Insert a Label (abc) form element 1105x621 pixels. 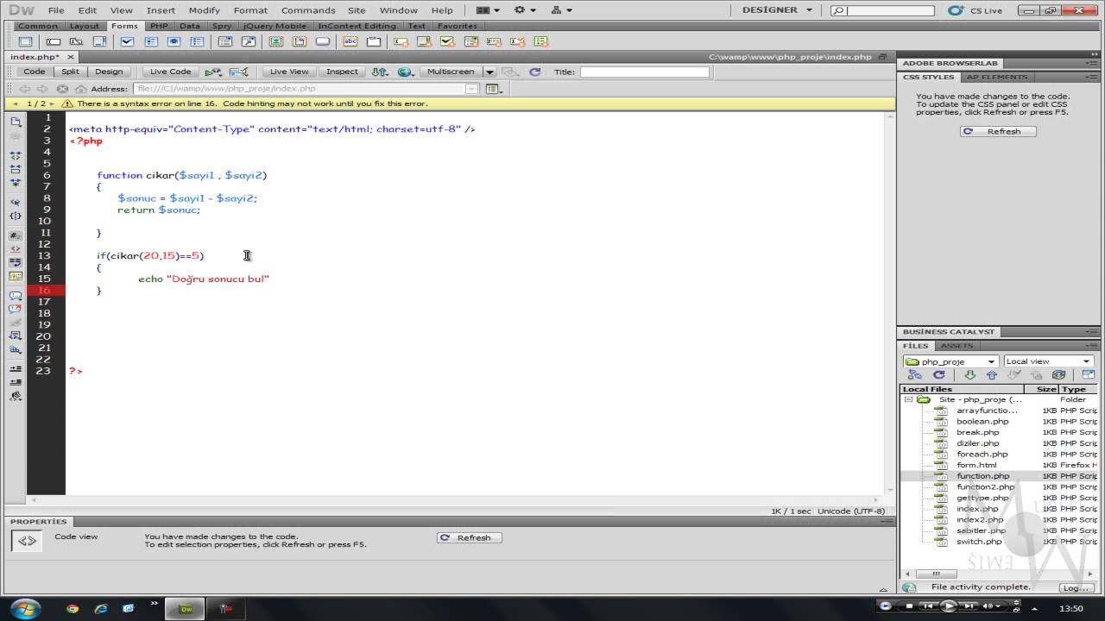pyautogui.click(x=350, y=41)
